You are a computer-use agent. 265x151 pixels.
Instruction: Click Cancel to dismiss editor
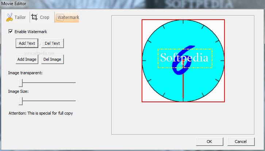coord(241,142)
